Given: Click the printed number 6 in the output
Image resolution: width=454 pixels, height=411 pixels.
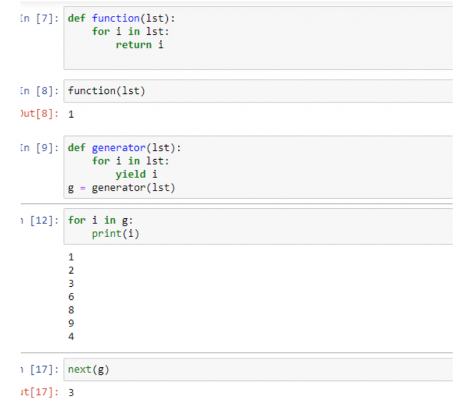Looking at the screenshot, I should [x=72, y=297].
